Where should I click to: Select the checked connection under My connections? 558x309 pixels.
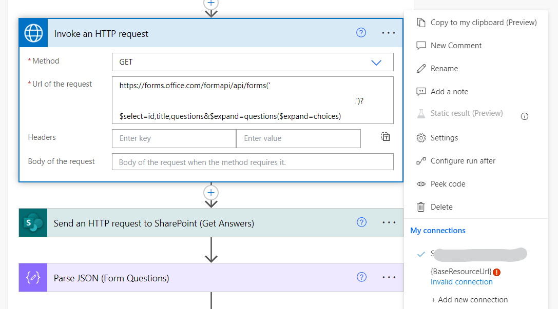(472, 254)
